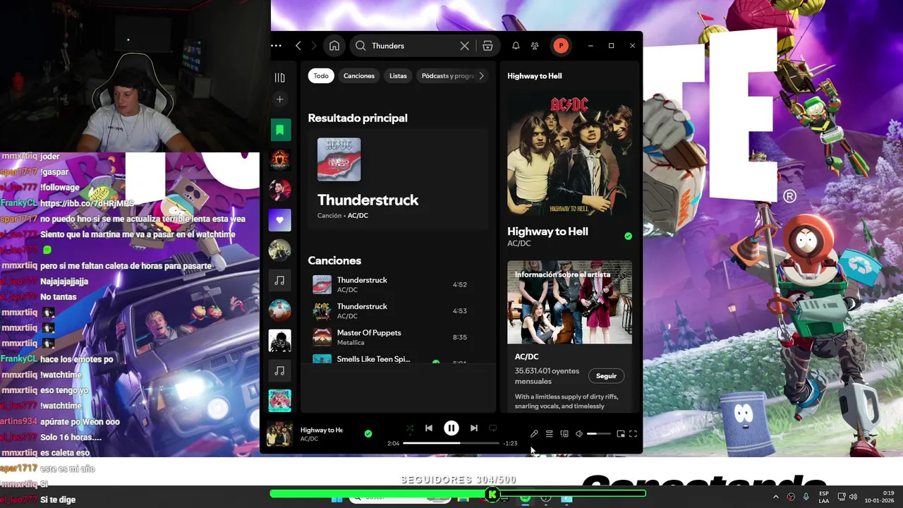Toggle the play queue
The image size is (903, 508).
coord(549,434)
